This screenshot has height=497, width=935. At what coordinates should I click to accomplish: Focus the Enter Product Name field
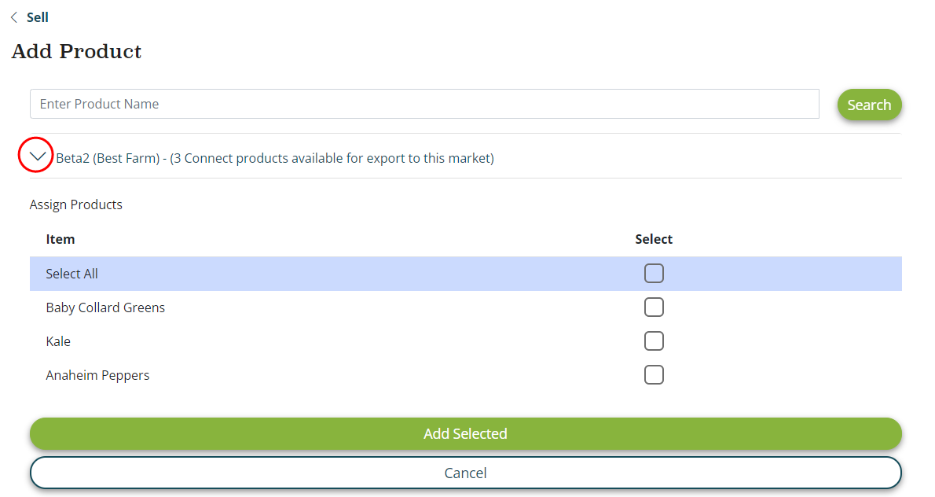click(x=424, y=104)
